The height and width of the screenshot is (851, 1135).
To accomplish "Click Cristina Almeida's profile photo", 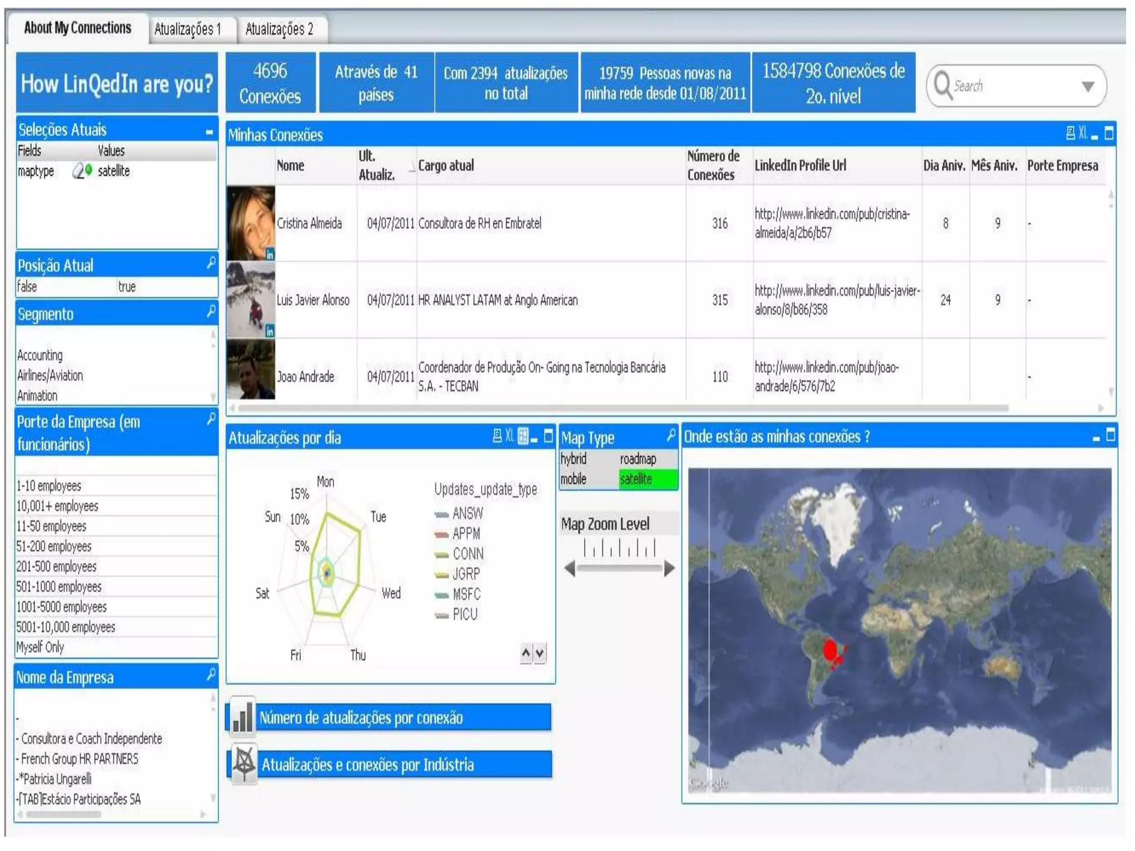I will coord(250,223).
